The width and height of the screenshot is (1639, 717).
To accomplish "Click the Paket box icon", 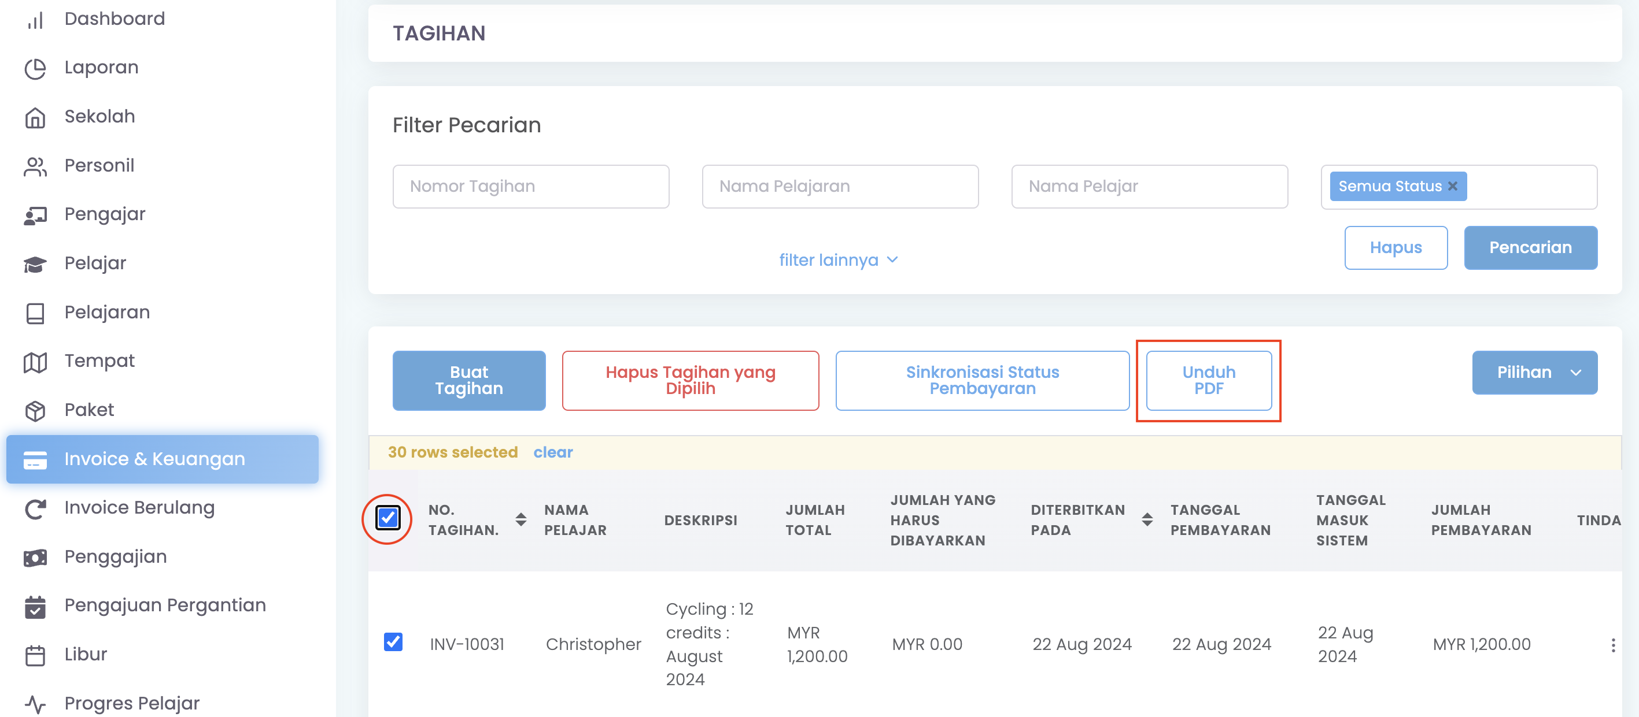I will tap(36, 411).
